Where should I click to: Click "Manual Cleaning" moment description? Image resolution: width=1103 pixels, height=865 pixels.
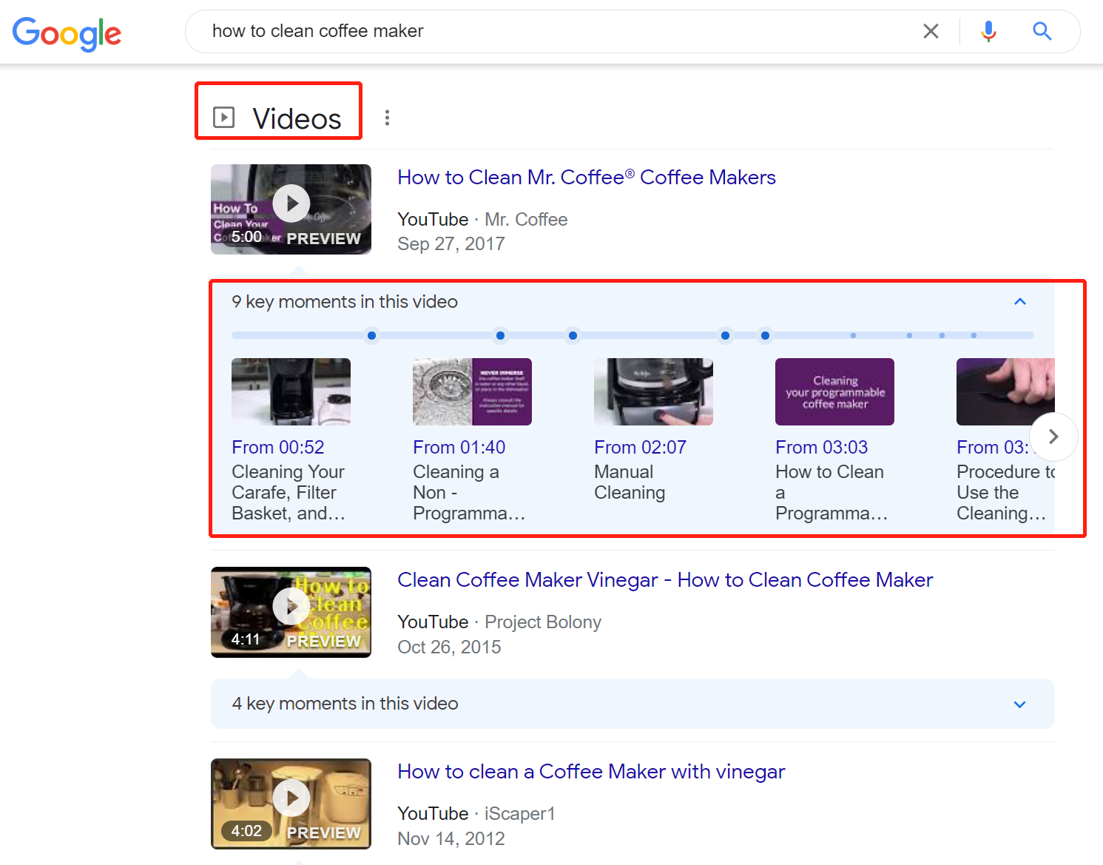pos(630,482)
